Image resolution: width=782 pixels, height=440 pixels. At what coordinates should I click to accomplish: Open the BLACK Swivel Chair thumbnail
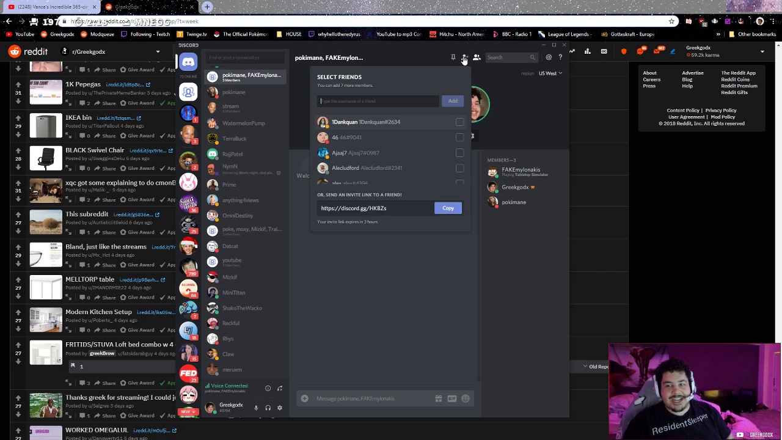pos(46,158)
